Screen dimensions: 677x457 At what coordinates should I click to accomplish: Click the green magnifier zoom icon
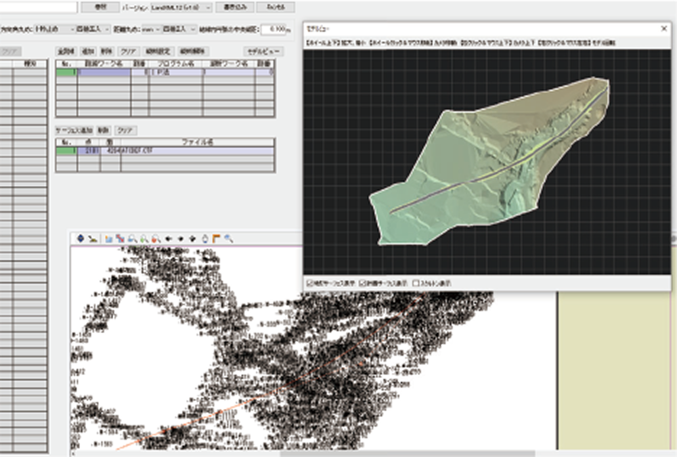144,238
